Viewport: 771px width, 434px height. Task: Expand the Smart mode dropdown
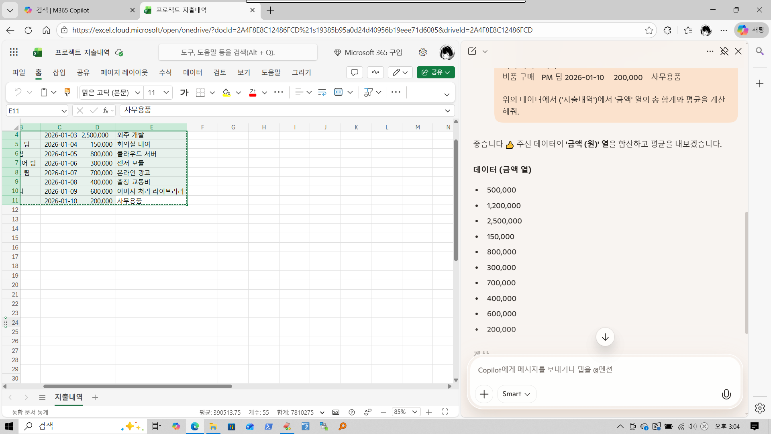point(516,394)
